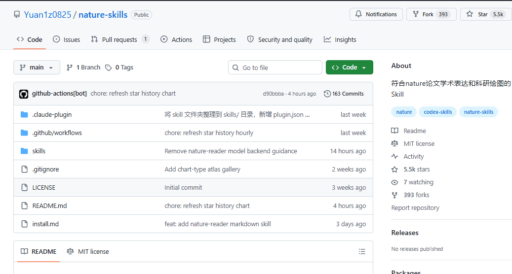Image resolution: width=512 pixels, height=274 pixels.
Task: Click the scales icon beside MIT license in About
Action: pos(394,143)
